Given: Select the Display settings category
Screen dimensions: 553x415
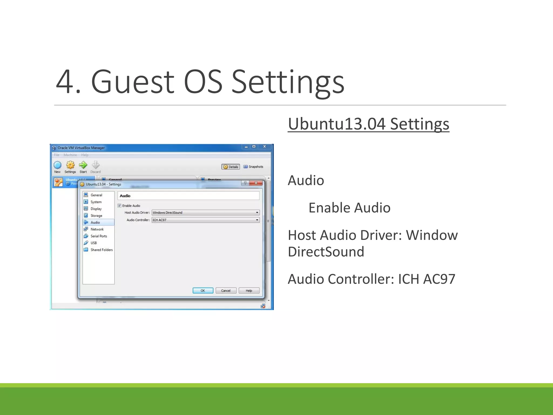Looking at the screenshot, I should click(x=98, y=209).
